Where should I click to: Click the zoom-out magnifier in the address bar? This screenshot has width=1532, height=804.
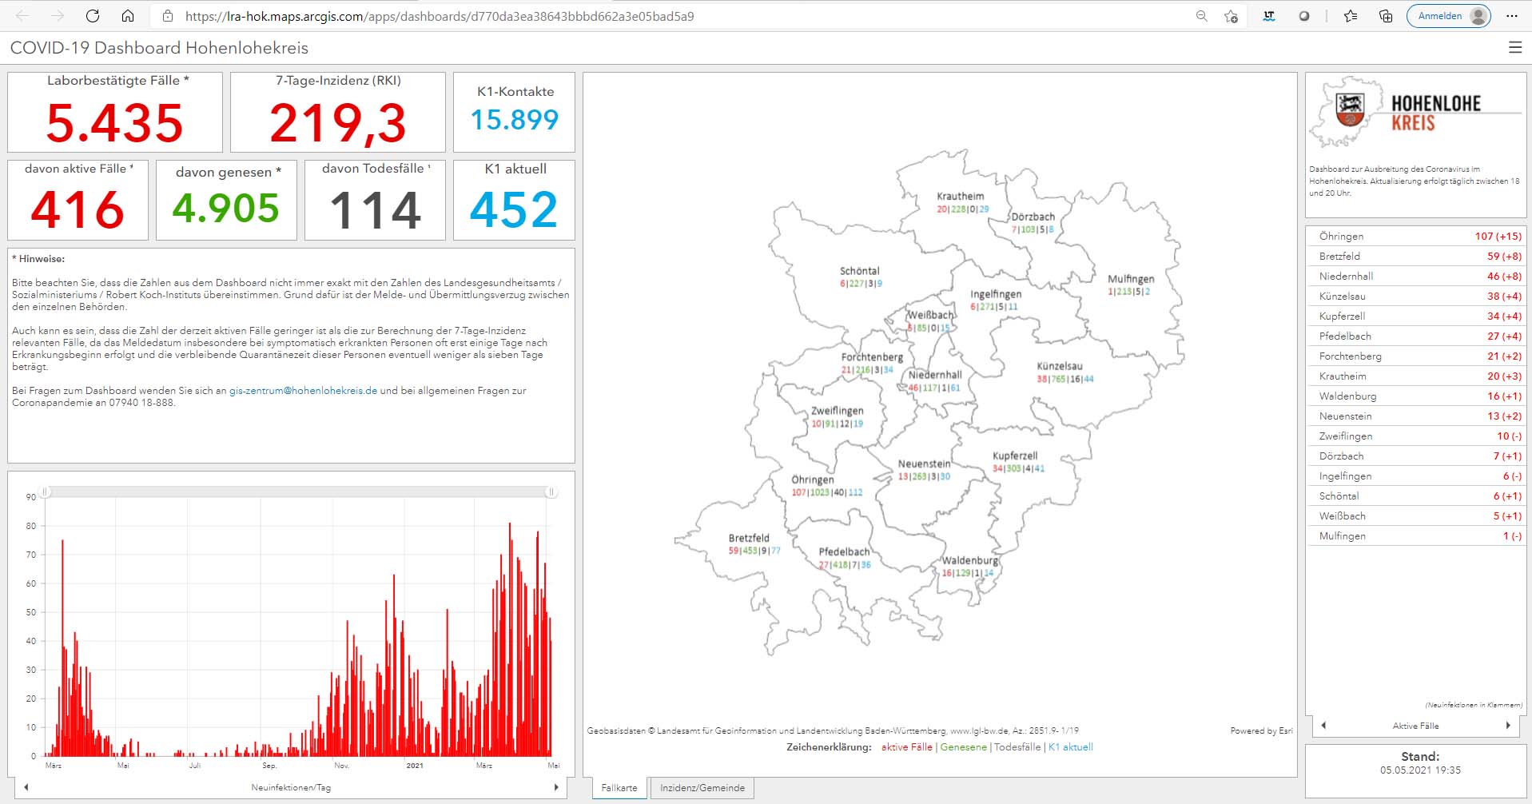point(1201,16)
